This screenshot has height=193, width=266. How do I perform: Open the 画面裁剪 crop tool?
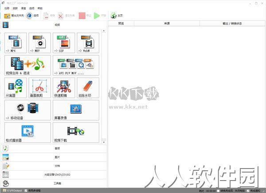[40, 88]
